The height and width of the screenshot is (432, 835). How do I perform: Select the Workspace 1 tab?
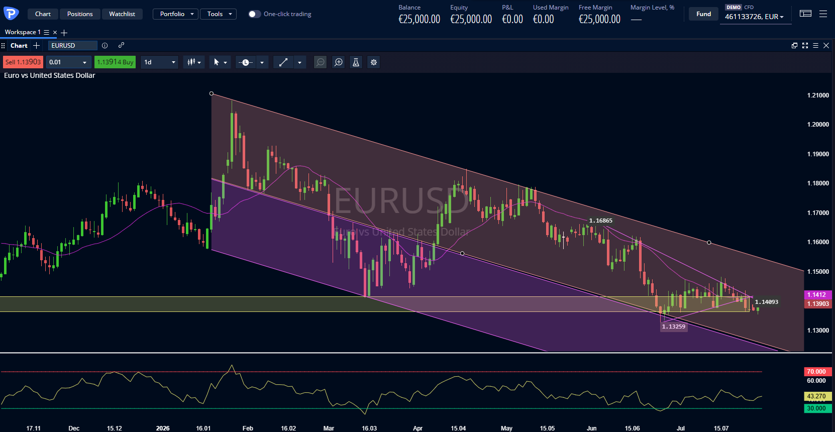[23, 32]
